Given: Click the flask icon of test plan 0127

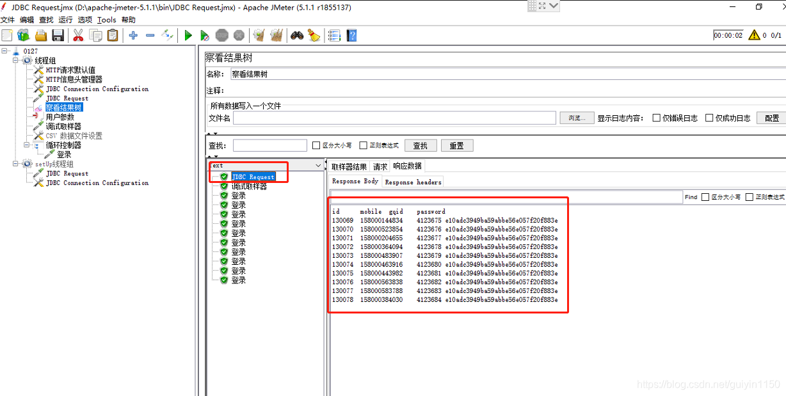Looking at the screenshot, I should click(x=16, y=51).
